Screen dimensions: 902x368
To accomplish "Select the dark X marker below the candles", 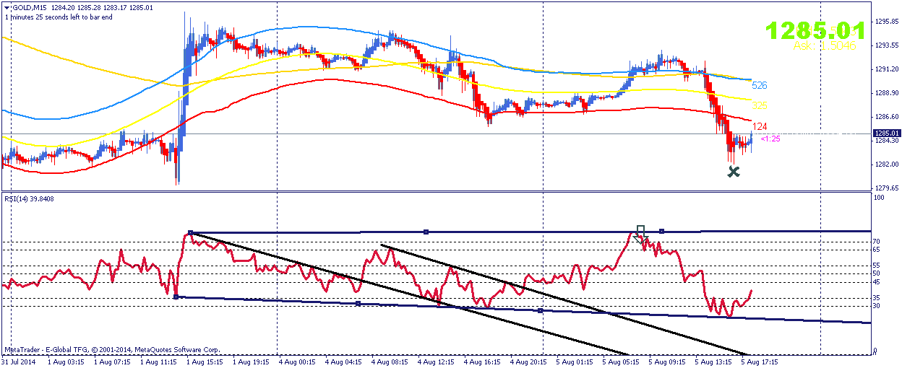I will tap(734, 172).
